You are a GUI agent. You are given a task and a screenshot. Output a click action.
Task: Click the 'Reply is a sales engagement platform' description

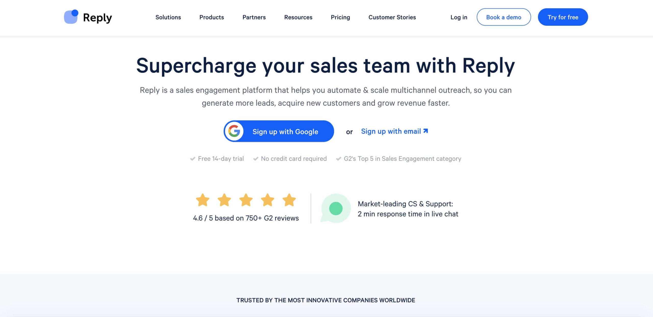click(x=326, y=97)
